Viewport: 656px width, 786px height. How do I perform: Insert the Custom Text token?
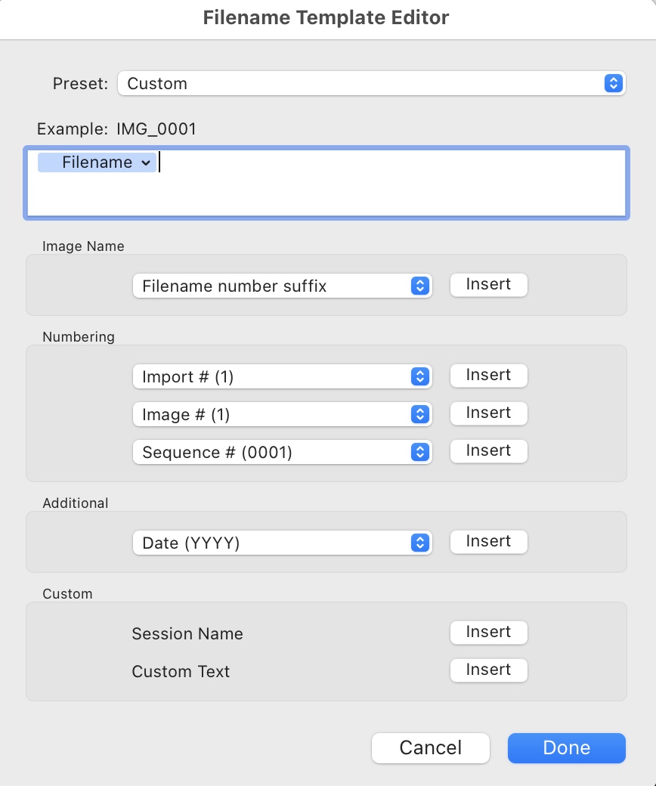point(488,670)
